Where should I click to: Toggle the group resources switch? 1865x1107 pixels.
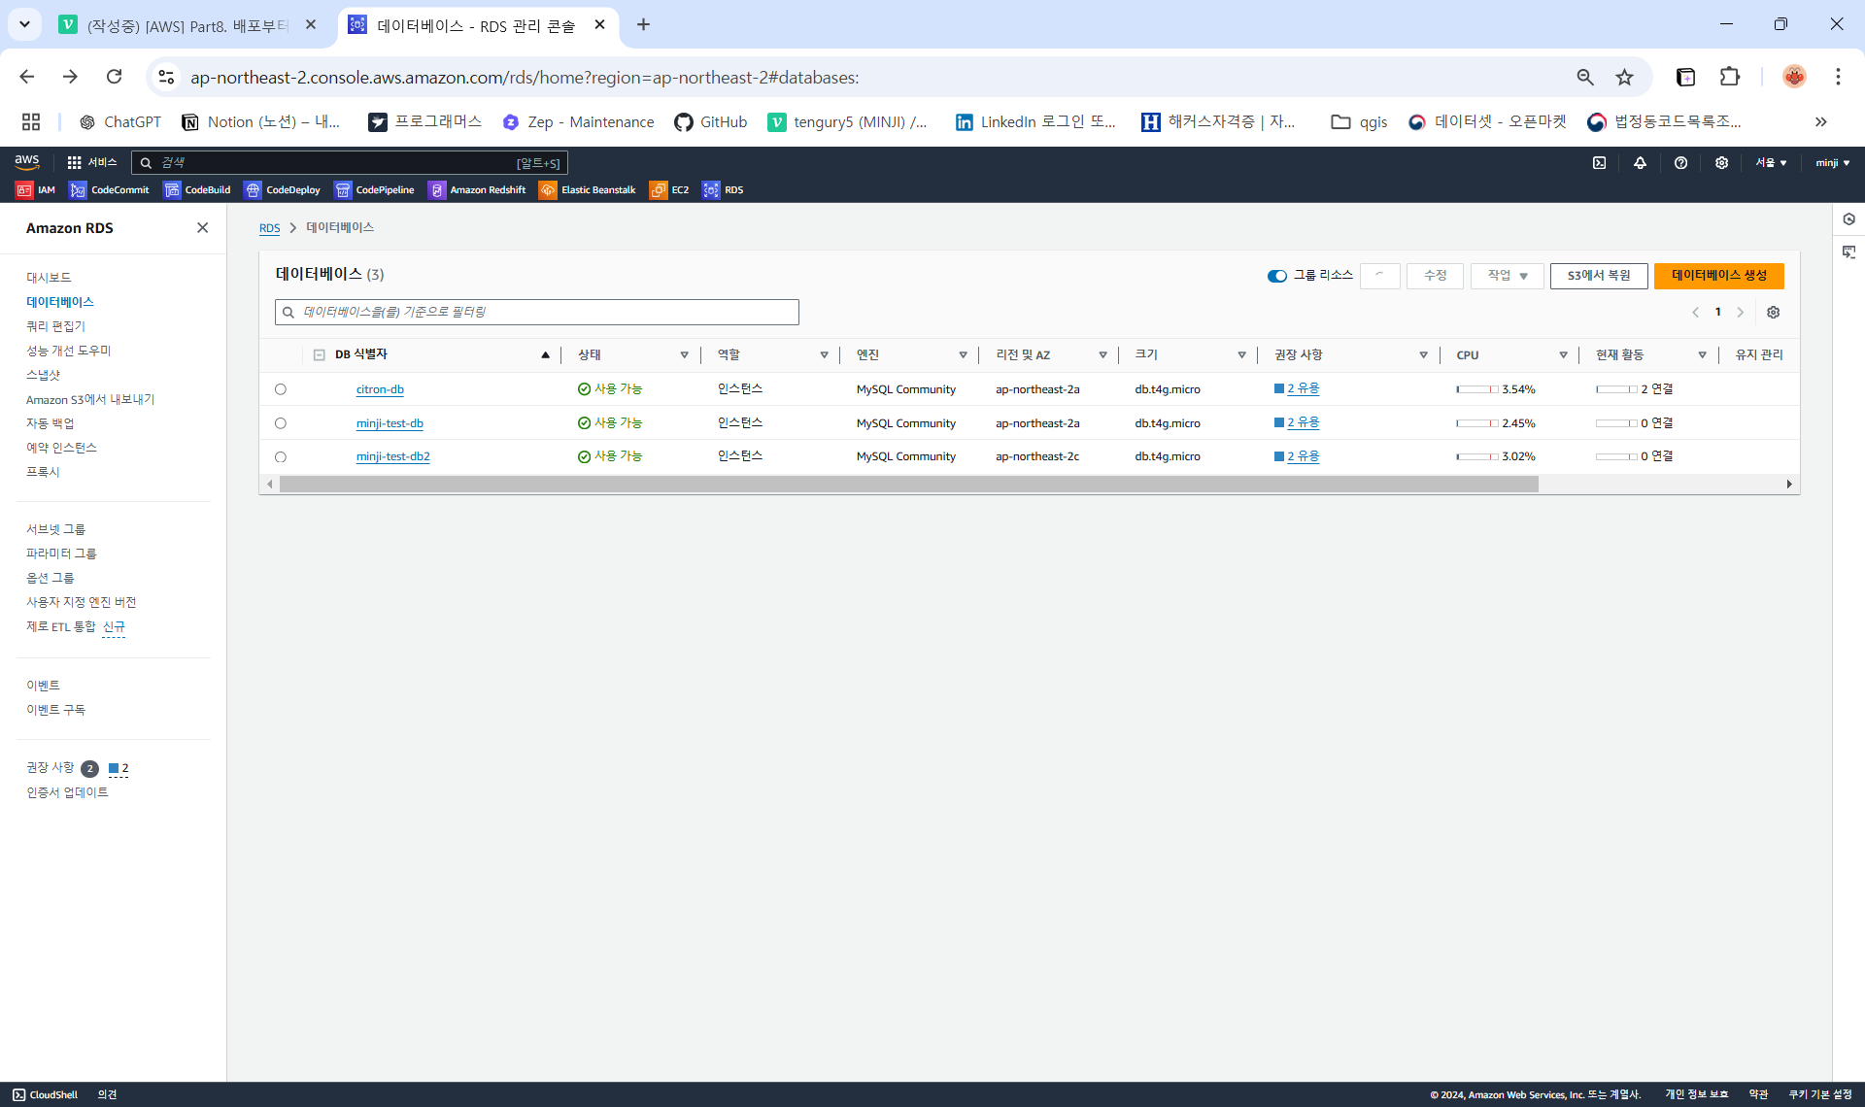tap(1276, 276)
